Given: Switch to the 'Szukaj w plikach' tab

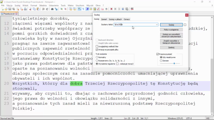Looking at the screenshot, I should coord(115,19).
